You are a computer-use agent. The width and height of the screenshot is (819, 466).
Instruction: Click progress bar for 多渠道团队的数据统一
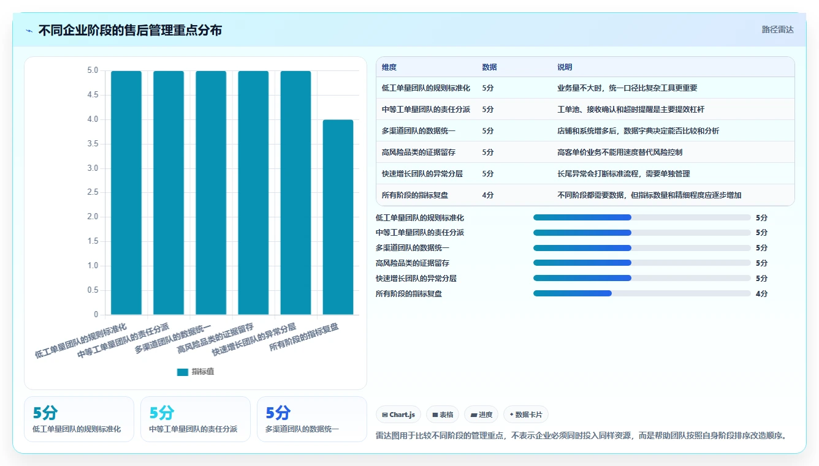(x=642, y=248)
